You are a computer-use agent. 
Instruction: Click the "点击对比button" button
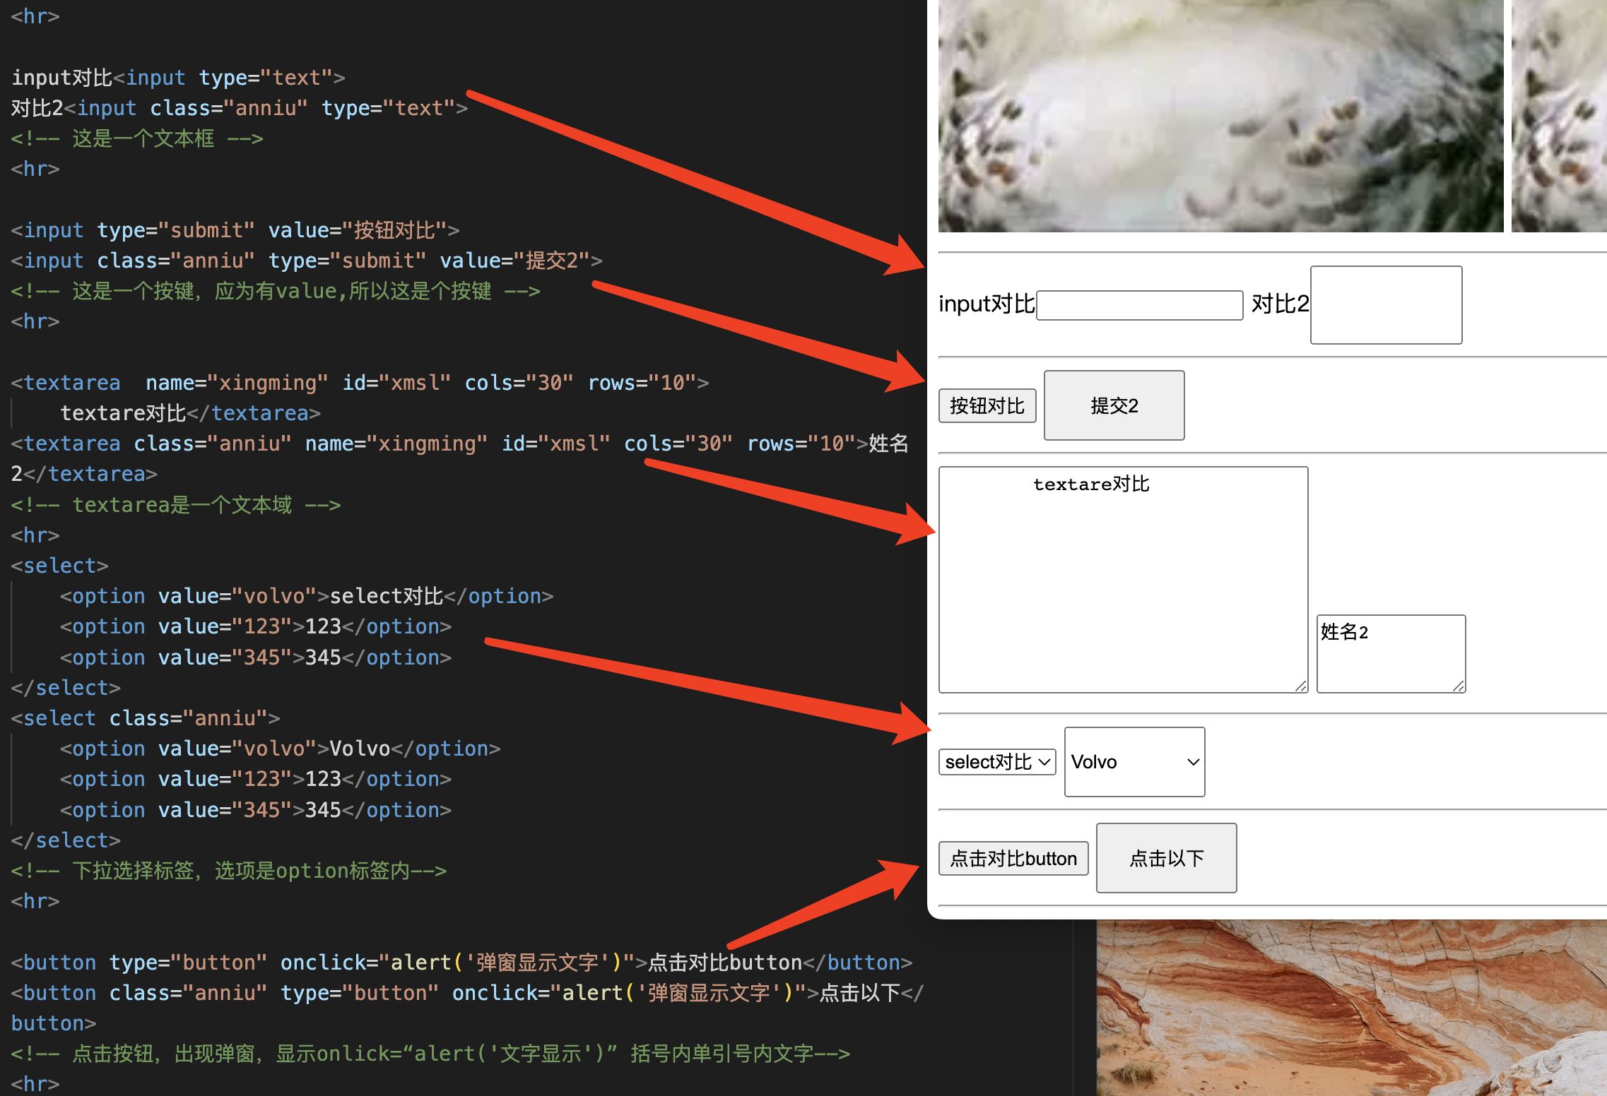[1013, 858]
